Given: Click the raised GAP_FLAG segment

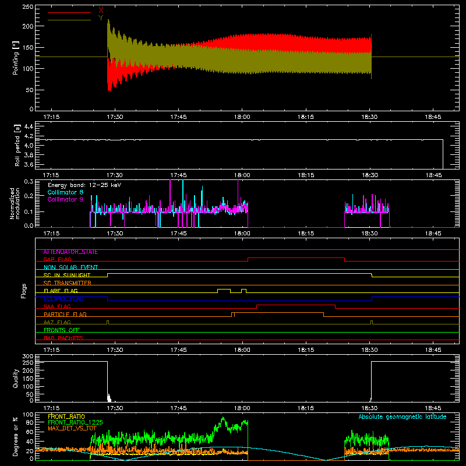Looking at the screenshot, I should point(296,258).
